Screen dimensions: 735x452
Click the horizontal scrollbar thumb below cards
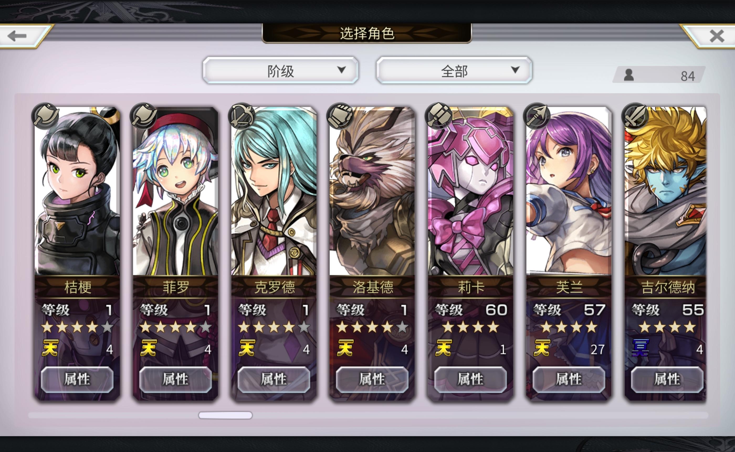point(225,415)
